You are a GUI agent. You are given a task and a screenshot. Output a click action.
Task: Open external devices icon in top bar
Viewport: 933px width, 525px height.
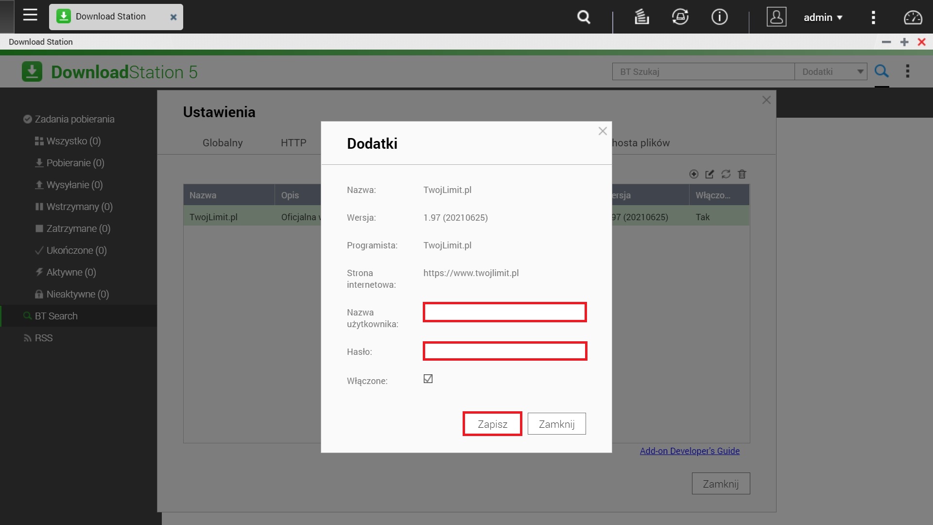point(680,17)
